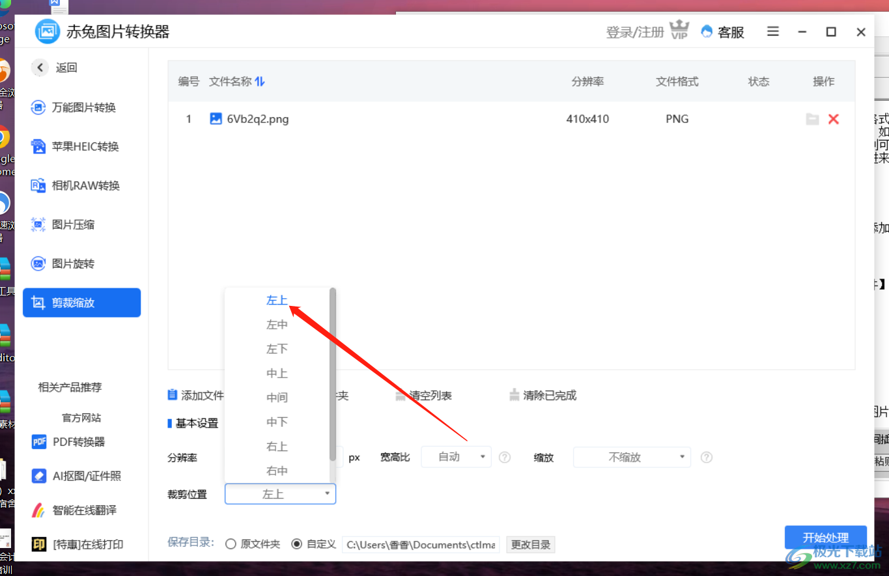The image size is (889, 576).
Task: Open the AI抠图/证件照 product link
Action: pyautogui.click(x=87, y=476)
